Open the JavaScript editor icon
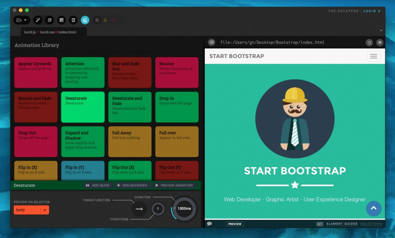 pyautogui.click(x=61, y=20)
